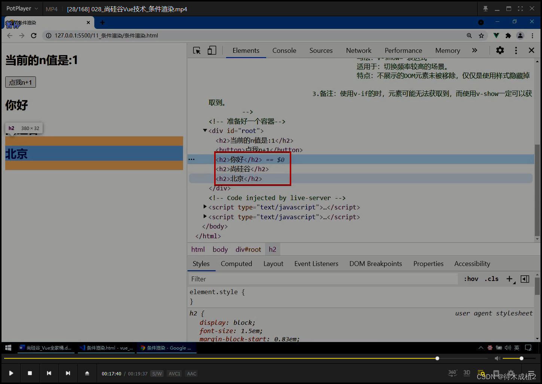Toggle PotPlayer fullscreen mode
The width and height of the screenshot is (542, 384).
[520, 9]
